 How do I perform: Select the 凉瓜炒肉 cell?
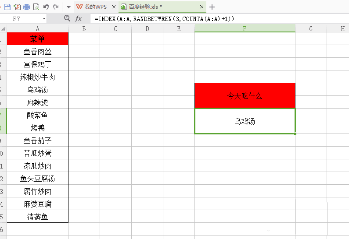[37, 165]
